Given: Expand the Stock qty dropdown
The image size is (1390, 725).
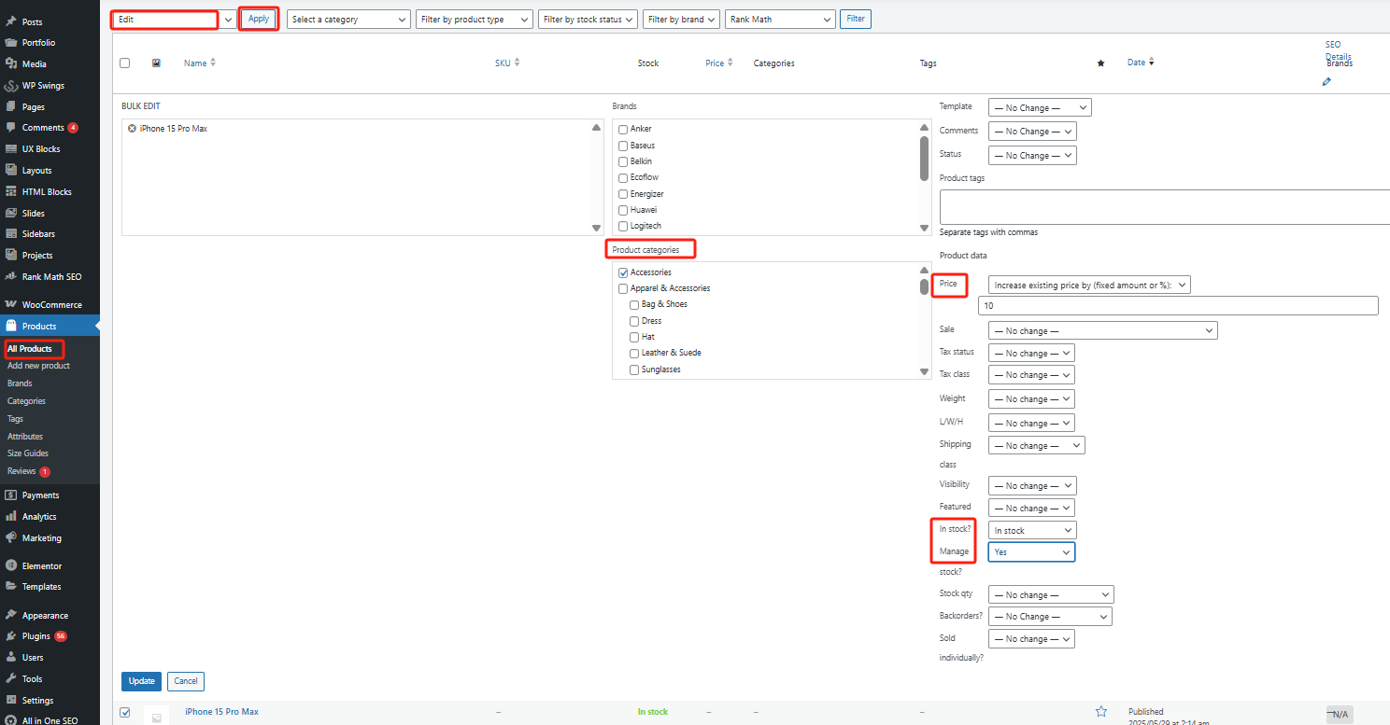Looking at the screenshot, I should click(x=1051, y=595).
